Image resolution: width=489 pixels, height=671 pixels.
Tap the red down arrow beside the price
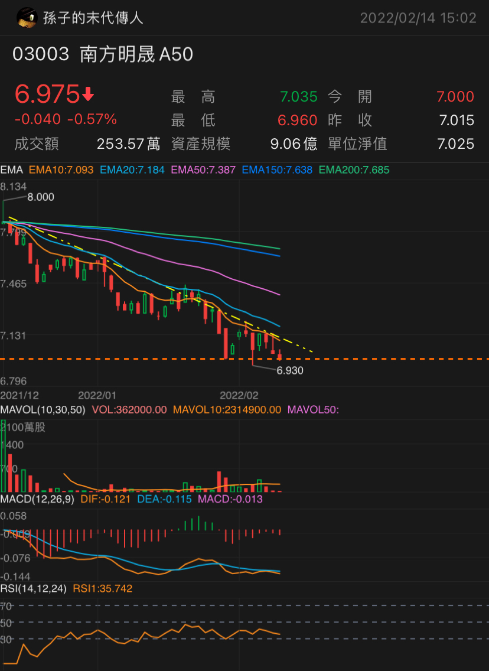(x=88, y=94)
